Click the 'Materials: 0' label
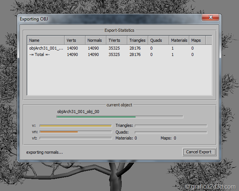The image size is (239, 191). pos(126,138)
